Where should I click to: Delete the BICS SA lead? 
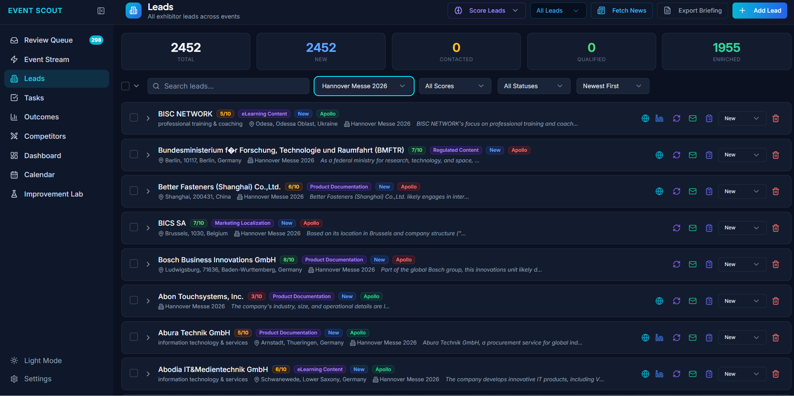pos(776,228)
